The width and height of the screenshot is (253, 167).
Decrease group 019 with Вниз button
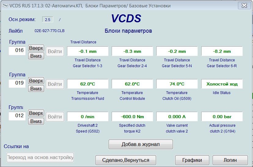click(x=36, y=89)
